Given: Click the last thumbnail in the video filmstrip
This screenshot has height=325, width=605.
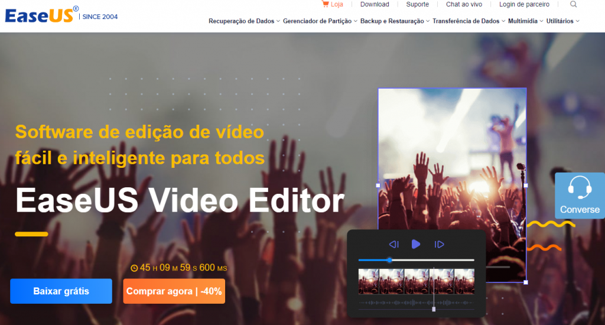Looking at the screenshot, I should tap(464, 281).
